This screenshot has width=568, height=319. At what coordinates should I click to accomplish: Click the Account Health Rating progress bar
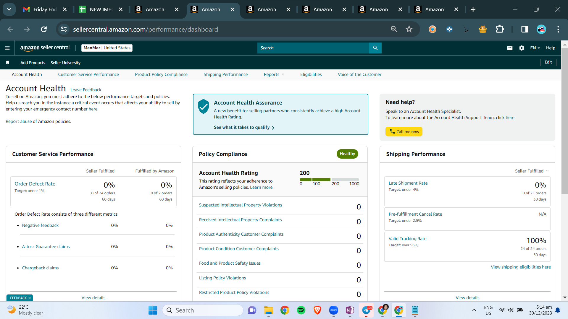(329, 180)
